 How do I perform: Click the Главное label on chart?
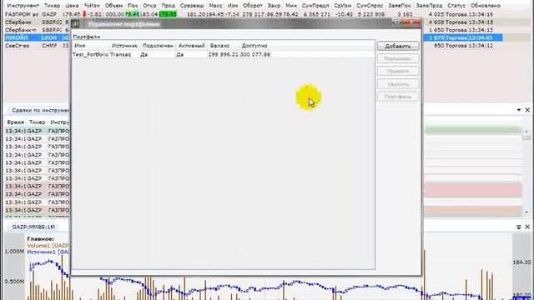pyautogui.click(x=41, y=239)
